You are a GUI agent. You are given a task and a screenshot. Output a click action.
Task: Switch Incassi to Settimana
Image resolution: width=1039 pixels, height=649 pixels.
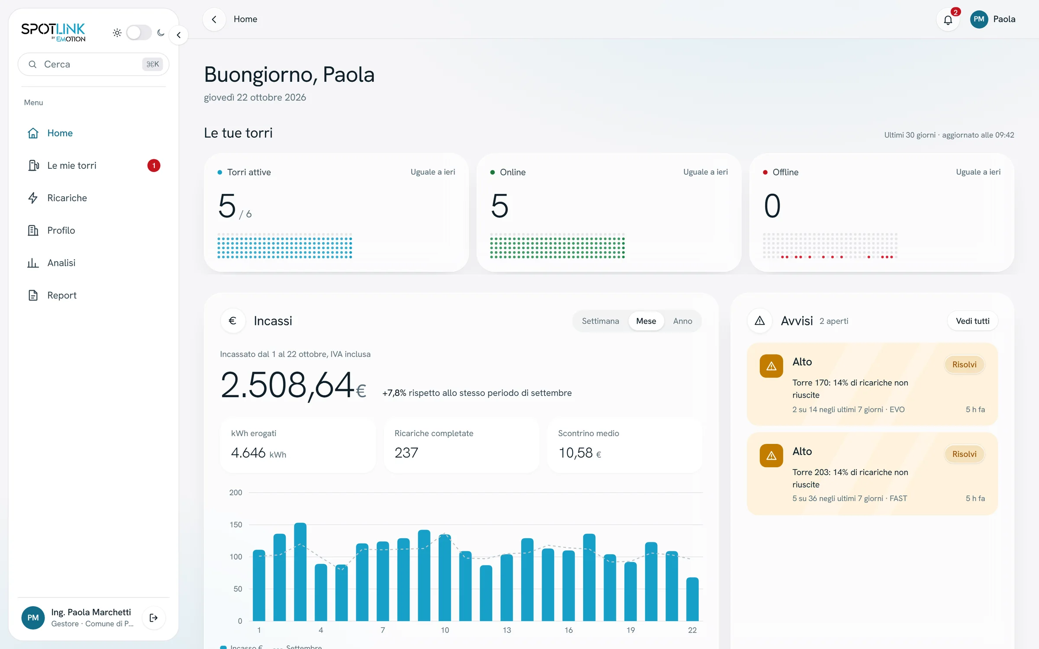[x=600, y=321]
